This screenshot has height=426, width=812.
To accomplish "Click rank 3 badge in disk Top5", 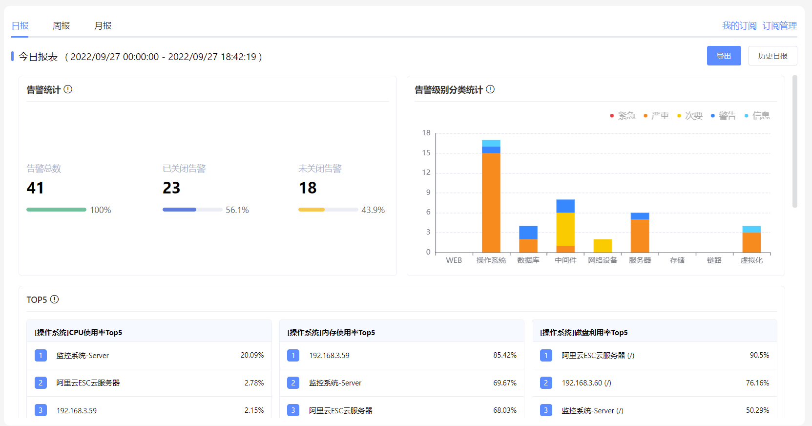I will [546, 410].
